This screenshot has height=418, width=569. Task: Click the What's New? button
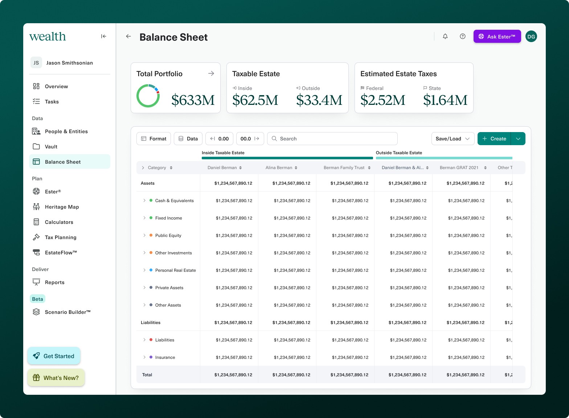coord(56,378)
